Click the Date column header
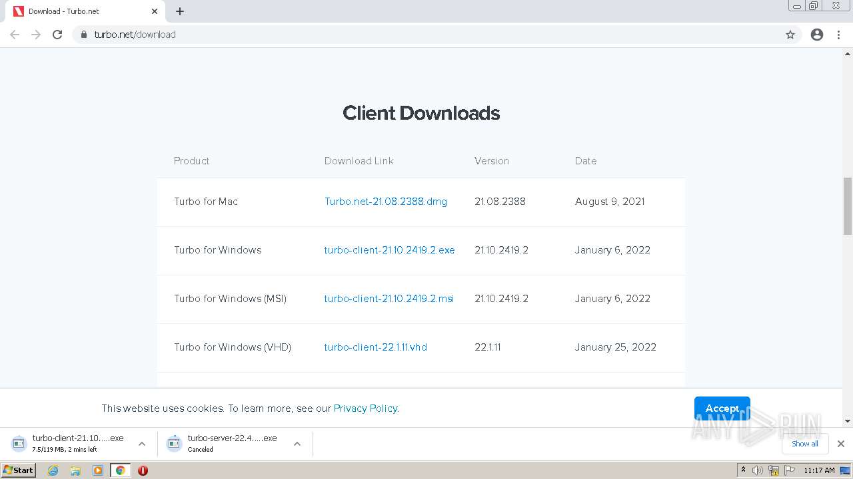 point(586,161)
